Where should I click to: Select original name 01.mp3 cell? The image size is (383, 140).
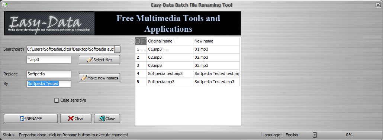click(170, 49)
